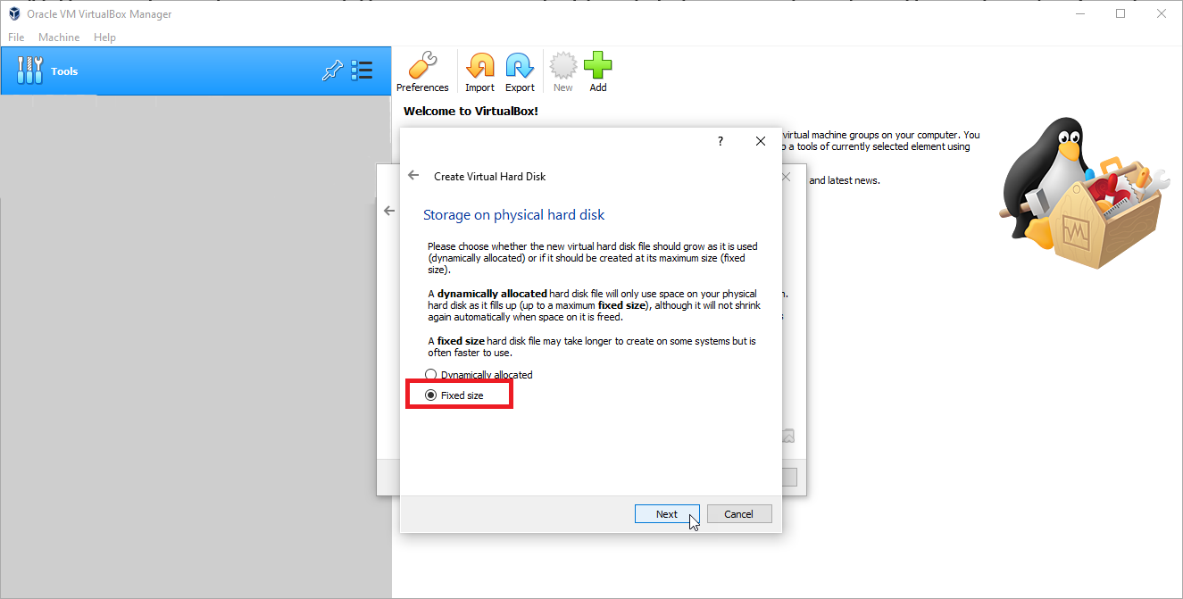Screen dimensions: 1183x599
Task: Open the Machine menu
Action: pyautogui.click(x=59, y=37)
